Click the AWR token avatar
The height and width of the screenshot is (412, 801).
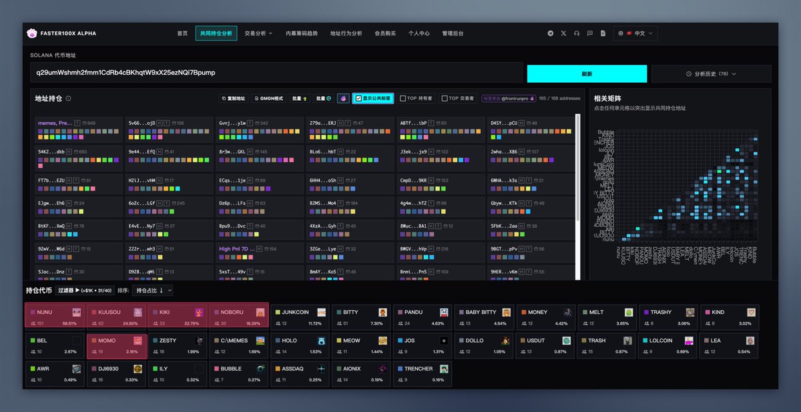coord(77,369)
